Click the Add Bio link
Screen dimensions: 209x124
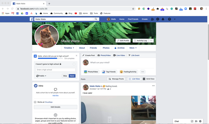point(55,95)
